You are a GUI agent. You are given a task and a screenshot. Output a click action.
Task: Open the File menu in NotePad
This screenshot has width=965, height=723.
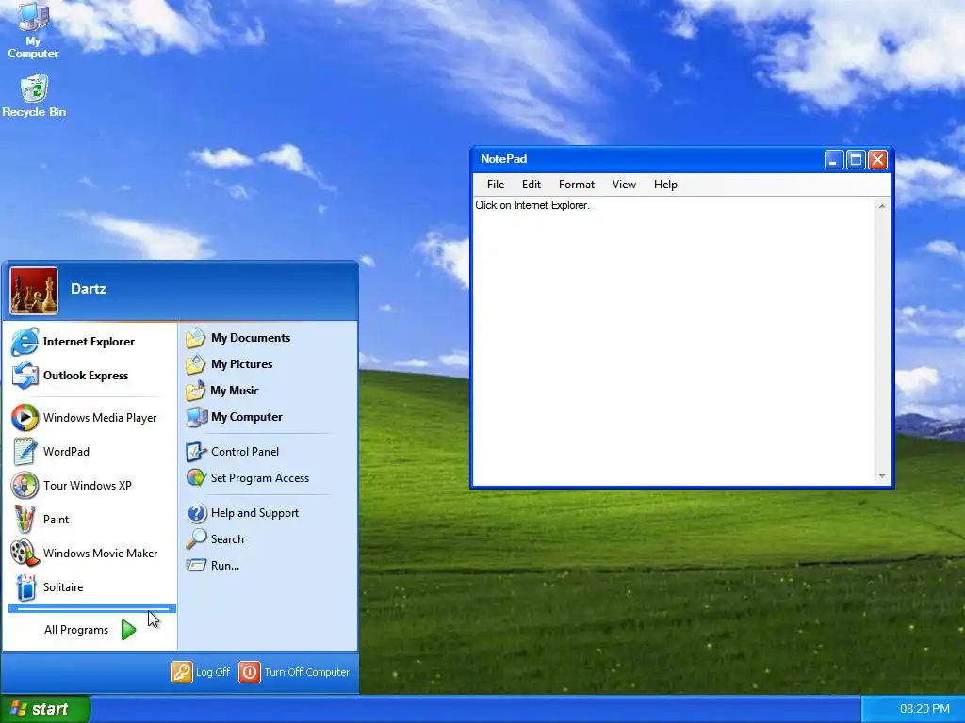click(496, 185)
